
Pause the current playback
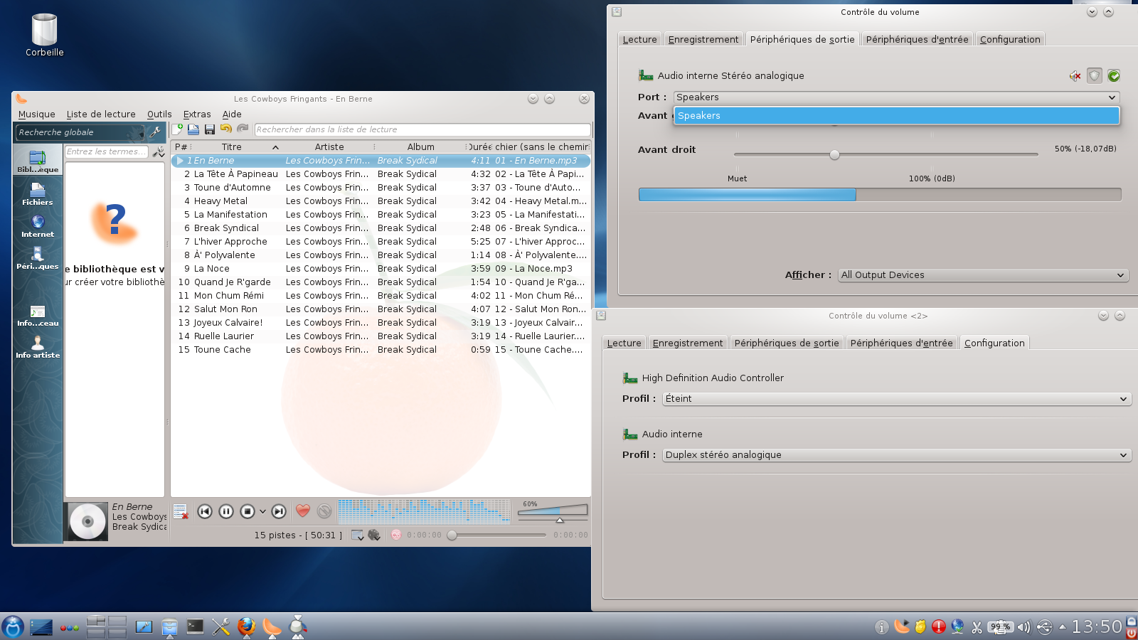tap(226, 511)
